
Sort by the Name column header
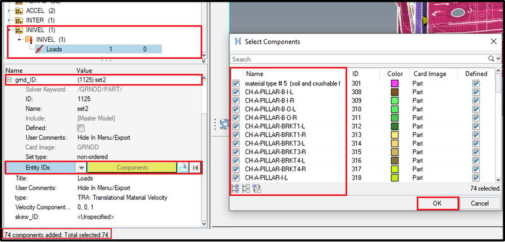[x=255, y=74]
